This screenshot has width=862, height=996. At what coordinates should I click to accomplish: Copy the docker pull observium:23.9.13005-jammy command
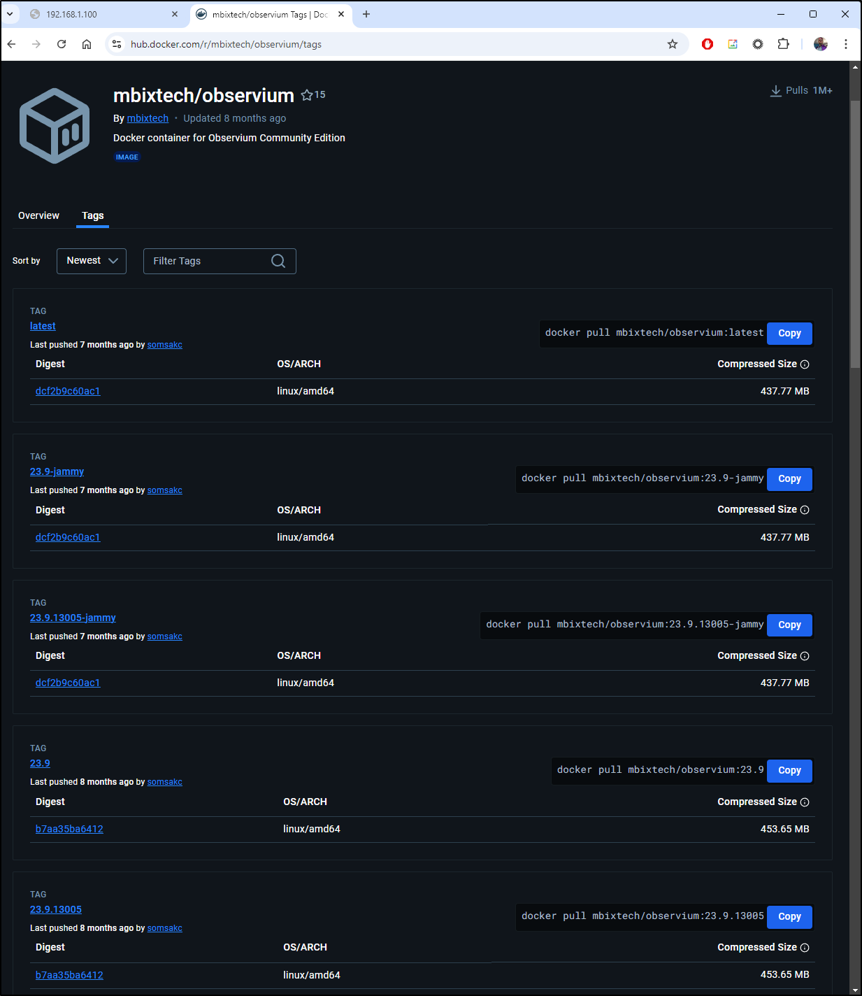pos(789,625)
